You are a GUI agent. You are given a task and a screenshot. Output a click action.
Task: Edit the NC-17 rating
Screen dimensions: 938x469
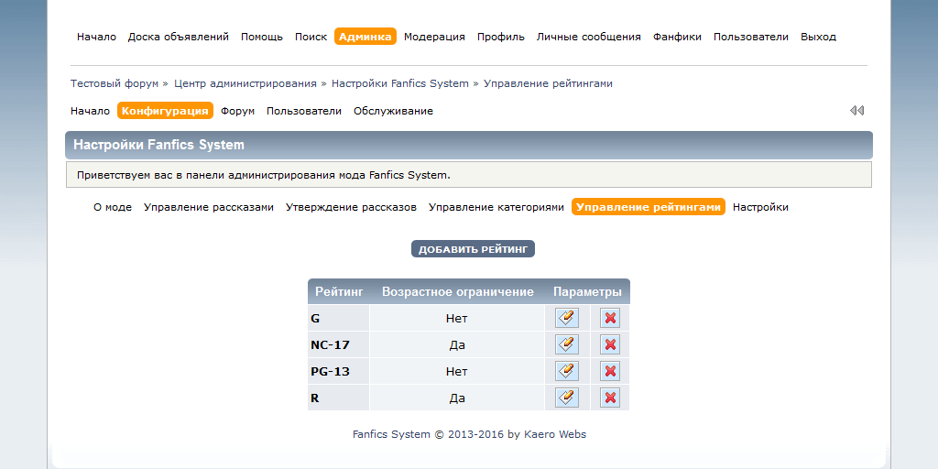567,344
